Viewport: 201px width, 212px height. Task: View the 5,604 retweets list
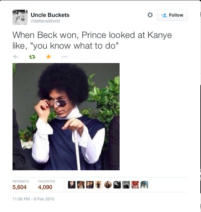[x=21, y=185]
